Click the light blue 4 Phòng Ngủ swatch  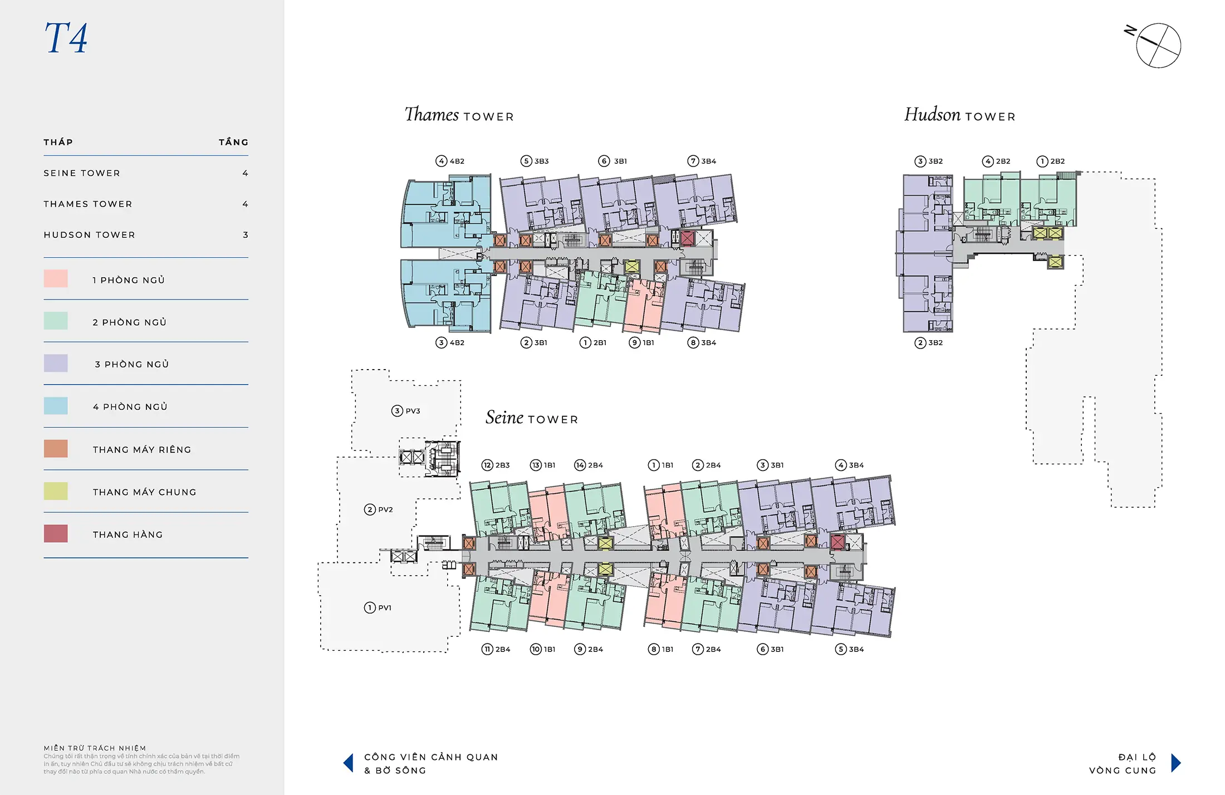(56, 406)
